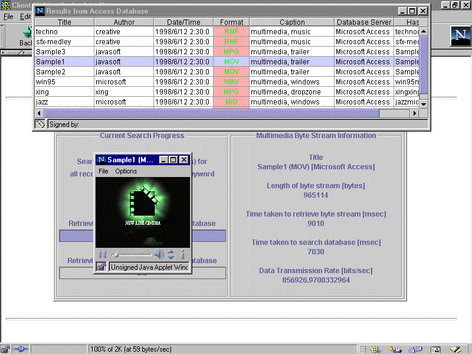
Task: Click the Netscape N logo throbber
Action: [461, 36]
